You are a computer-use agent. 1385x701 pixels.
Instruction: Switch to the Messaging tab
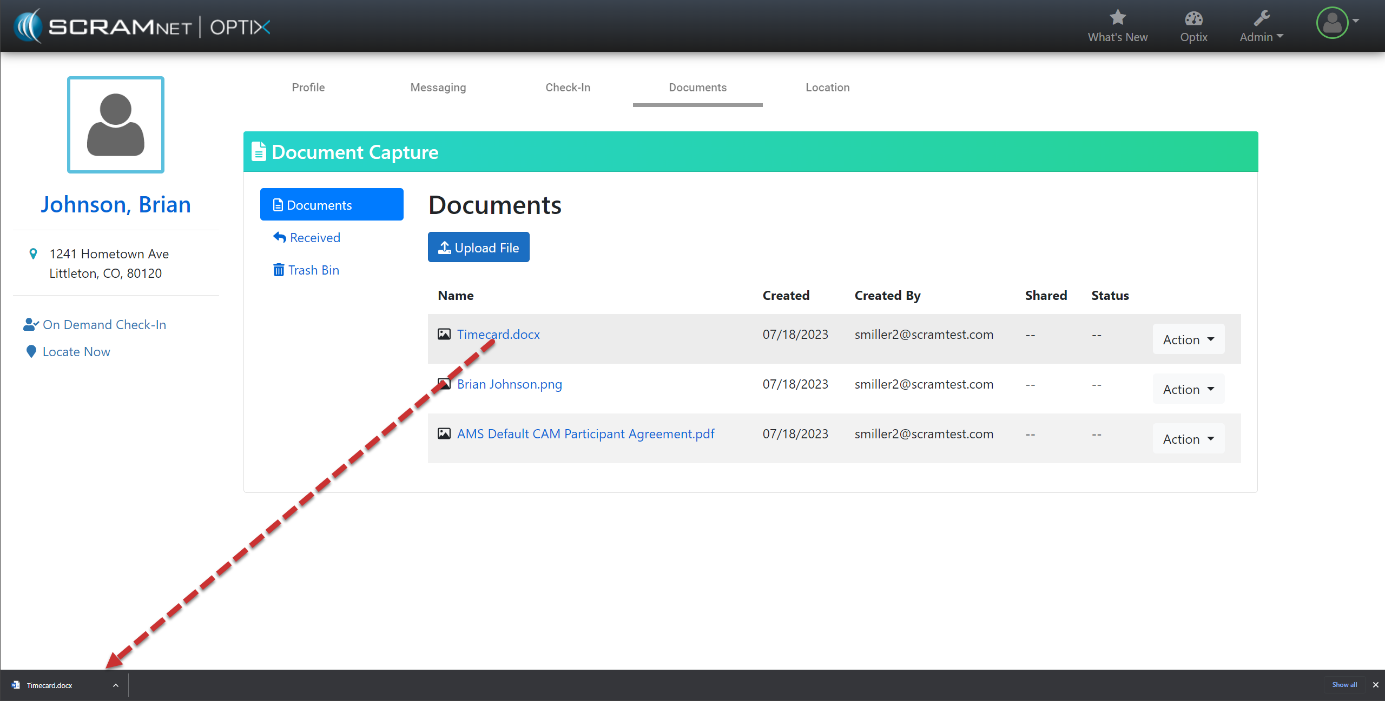pyautogui.click(x=438, y=88)
